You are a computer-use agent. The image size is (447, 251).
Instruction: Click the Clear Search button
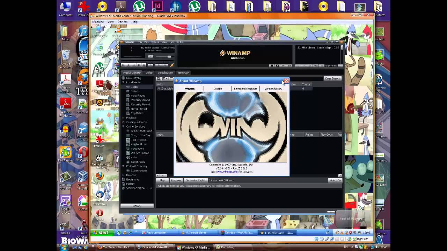tap(332, 78)
